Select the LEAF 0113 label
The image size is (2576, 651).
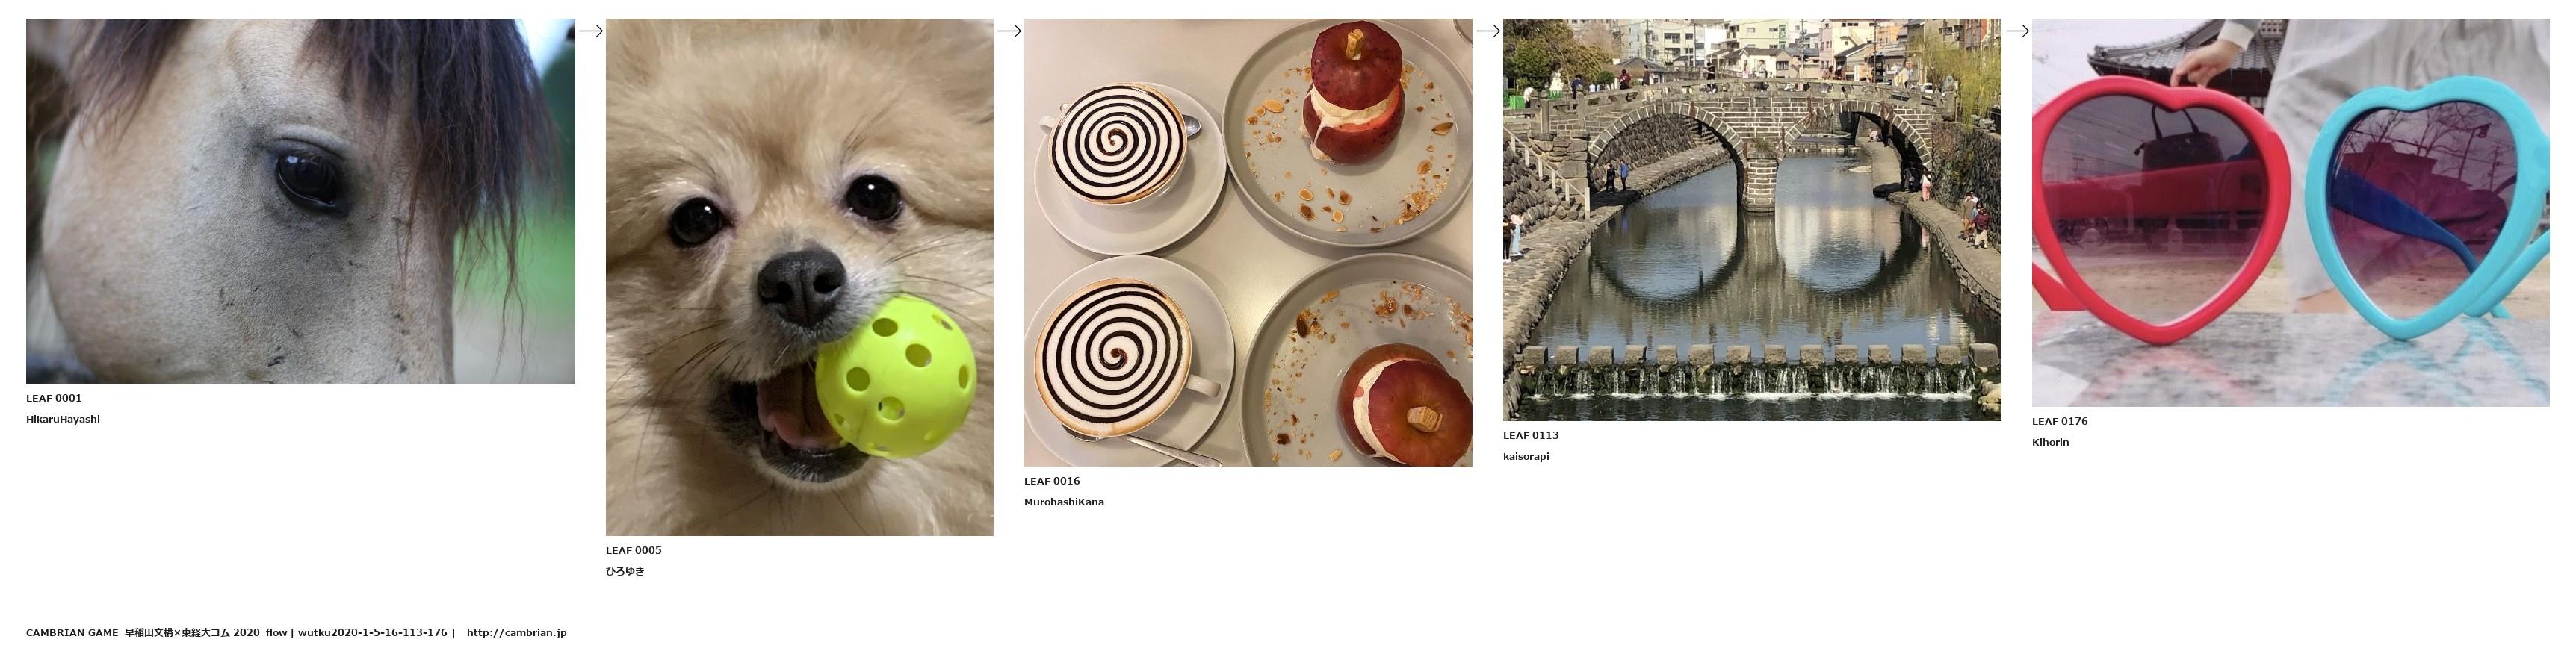pos(1531,435)
